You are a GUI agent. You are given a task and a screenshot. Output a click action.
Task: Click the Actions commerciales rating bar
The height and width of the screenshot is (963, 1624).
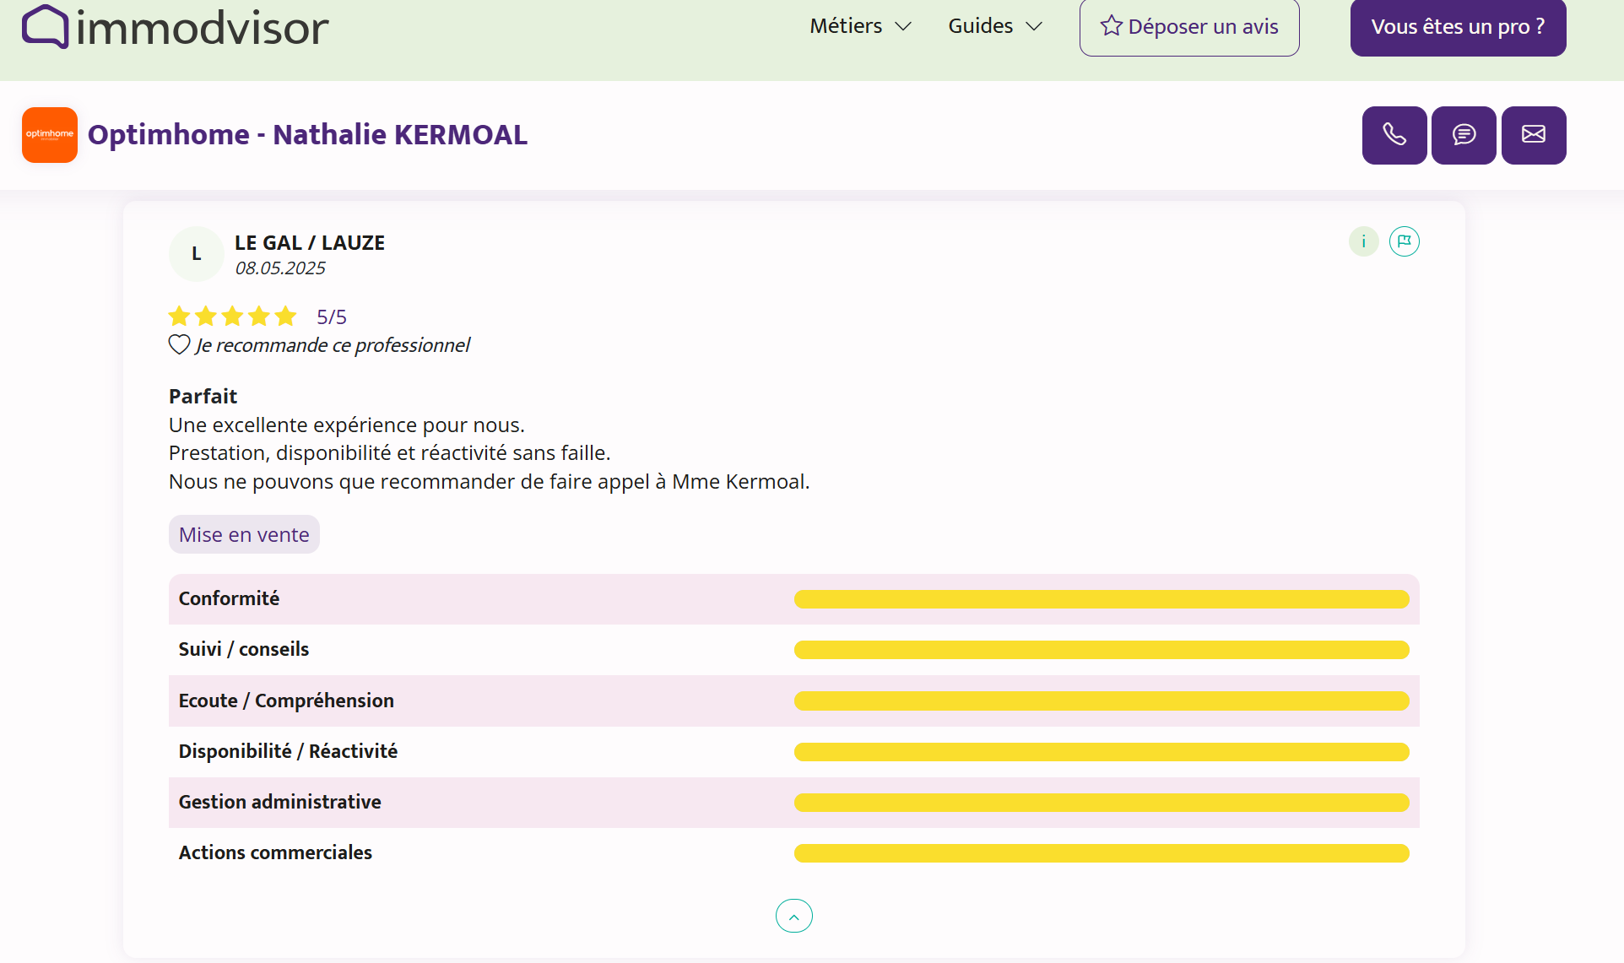[1101, 852]
